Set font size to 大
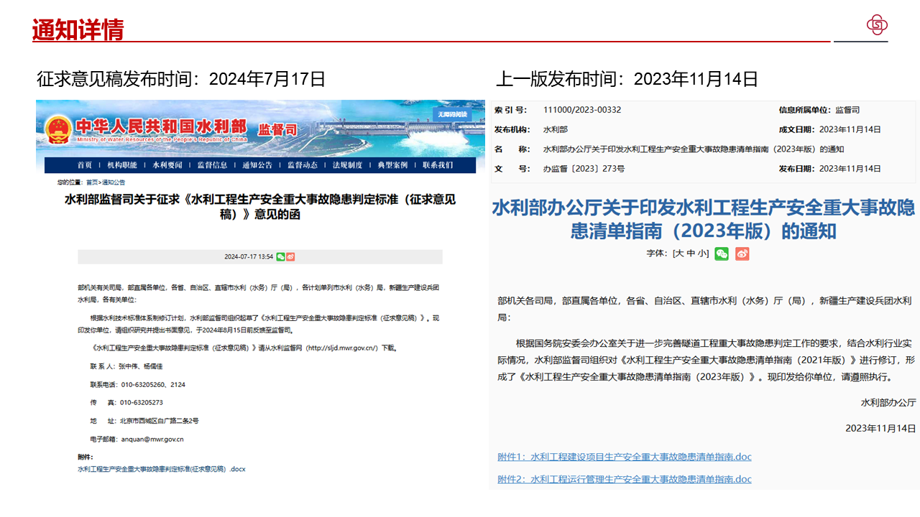The height and width of the screenshot is (517, 920). 679,253
